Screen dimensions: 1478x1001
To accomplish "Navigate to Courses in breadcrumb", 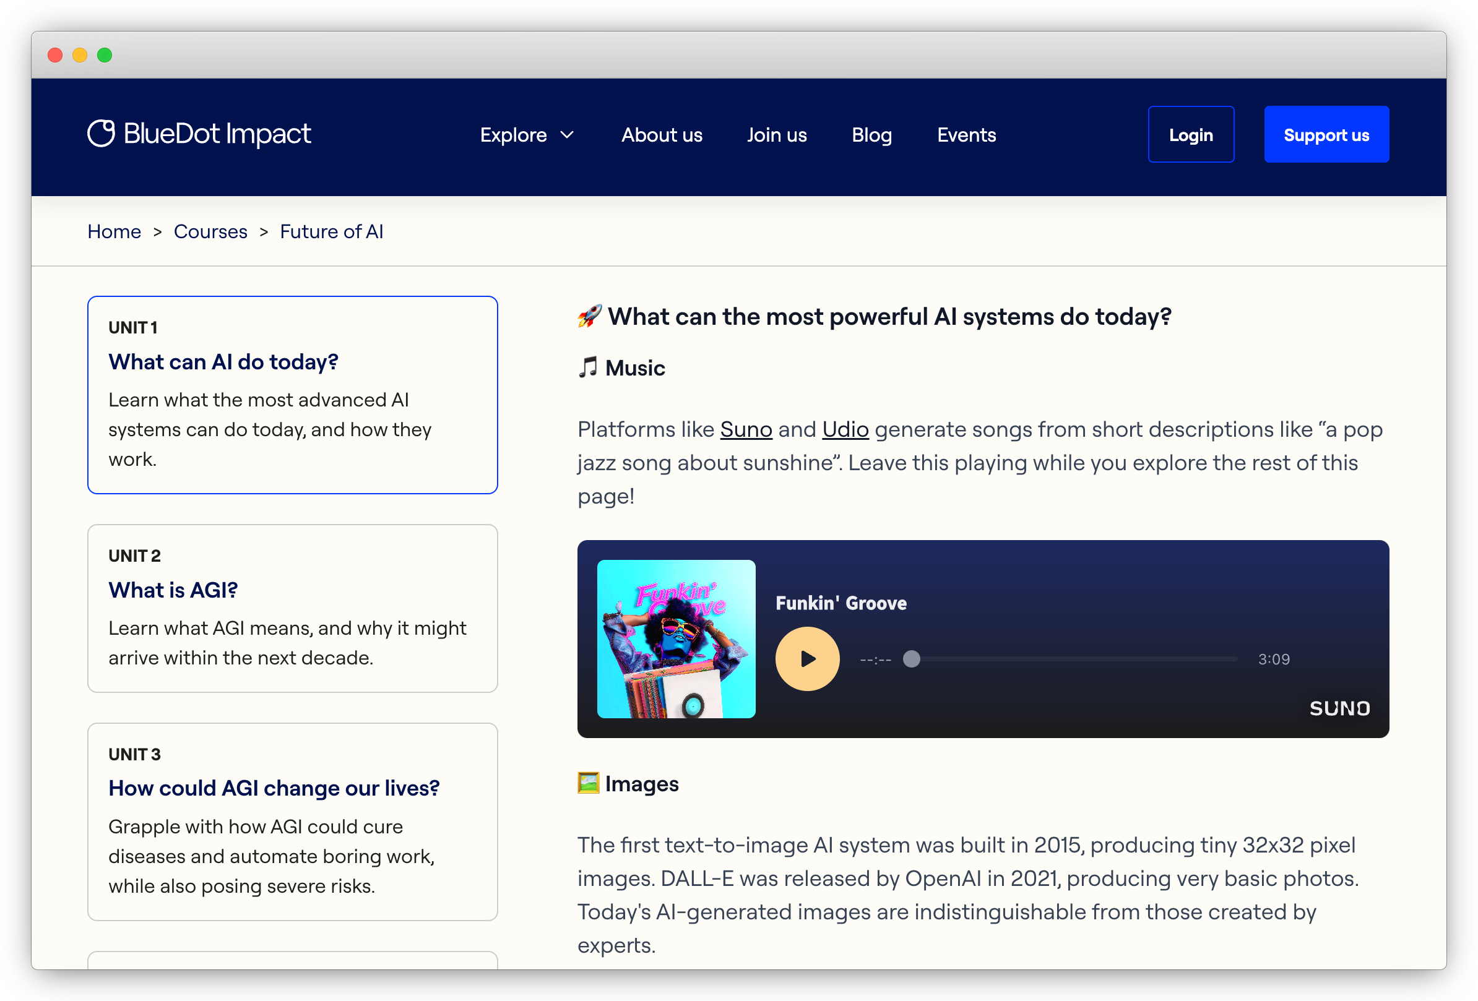I will (x=210, y=231).
